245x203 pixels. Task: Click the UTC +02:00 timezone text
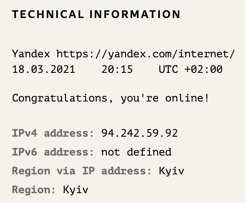click(191, 69)
